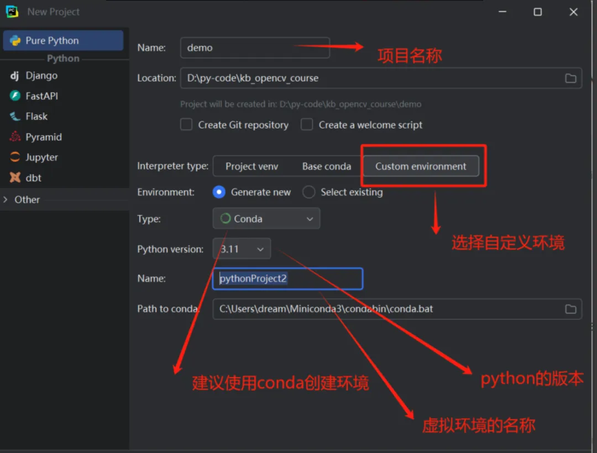The width and height of the screenshot is (597, 453).
Task: Select Pure Python project type
Action: click(x=63, y=40)
